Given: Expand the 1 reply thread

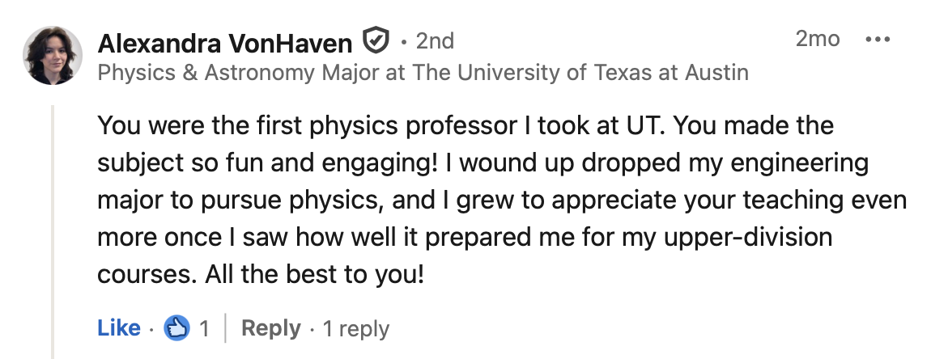Looking at the screenshot, I should tap(355, 329).
